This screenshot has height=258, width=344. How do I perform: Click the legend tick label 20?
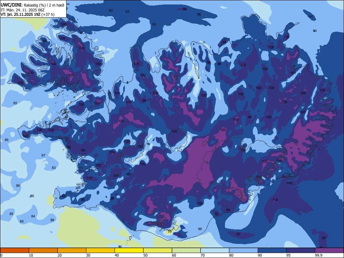click(60, 255)
